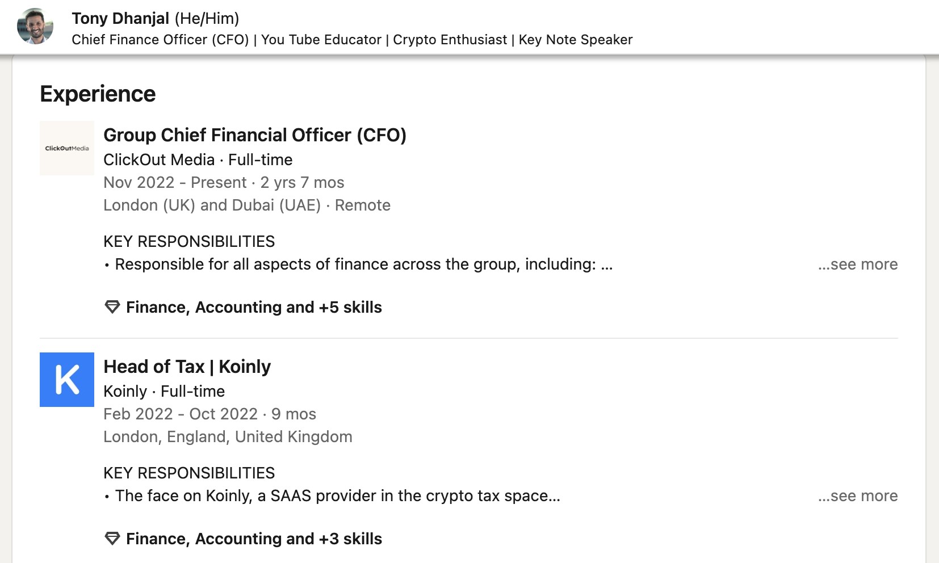Click the profile photo in the header
Screen dimensions: 939x563
click(x=35, y=27)
